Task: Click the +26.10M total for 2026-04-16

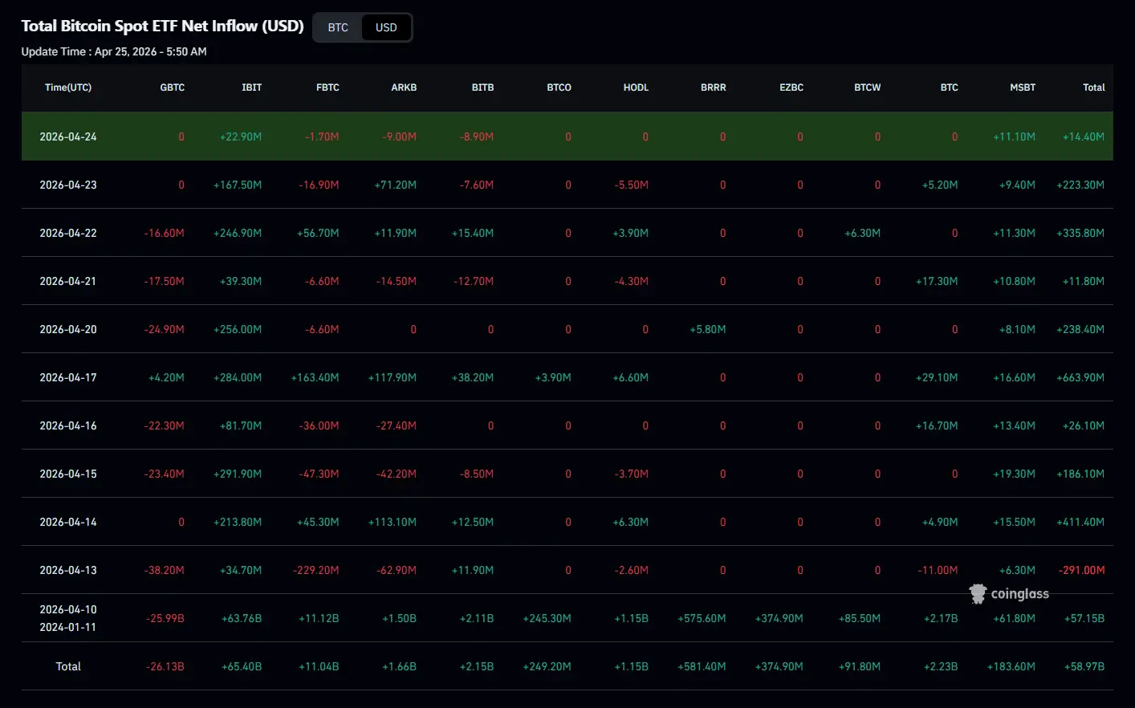Action: click(1084, 425)
